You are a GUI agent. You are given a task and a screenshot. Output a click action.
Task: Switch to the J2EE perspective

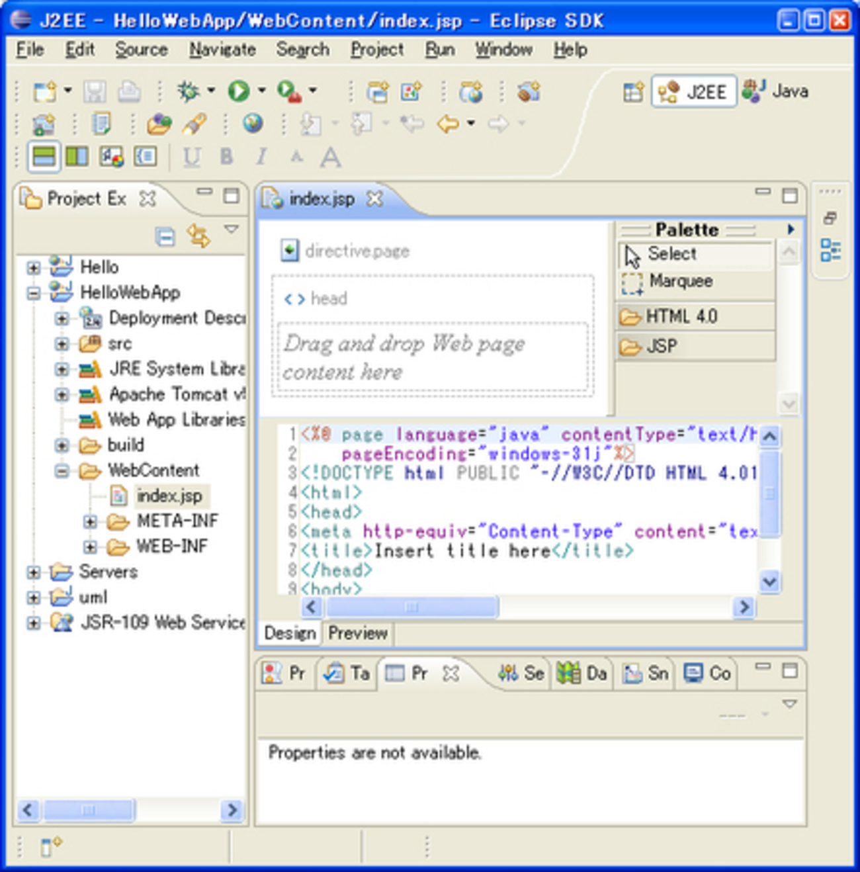(x=694, y=91)
